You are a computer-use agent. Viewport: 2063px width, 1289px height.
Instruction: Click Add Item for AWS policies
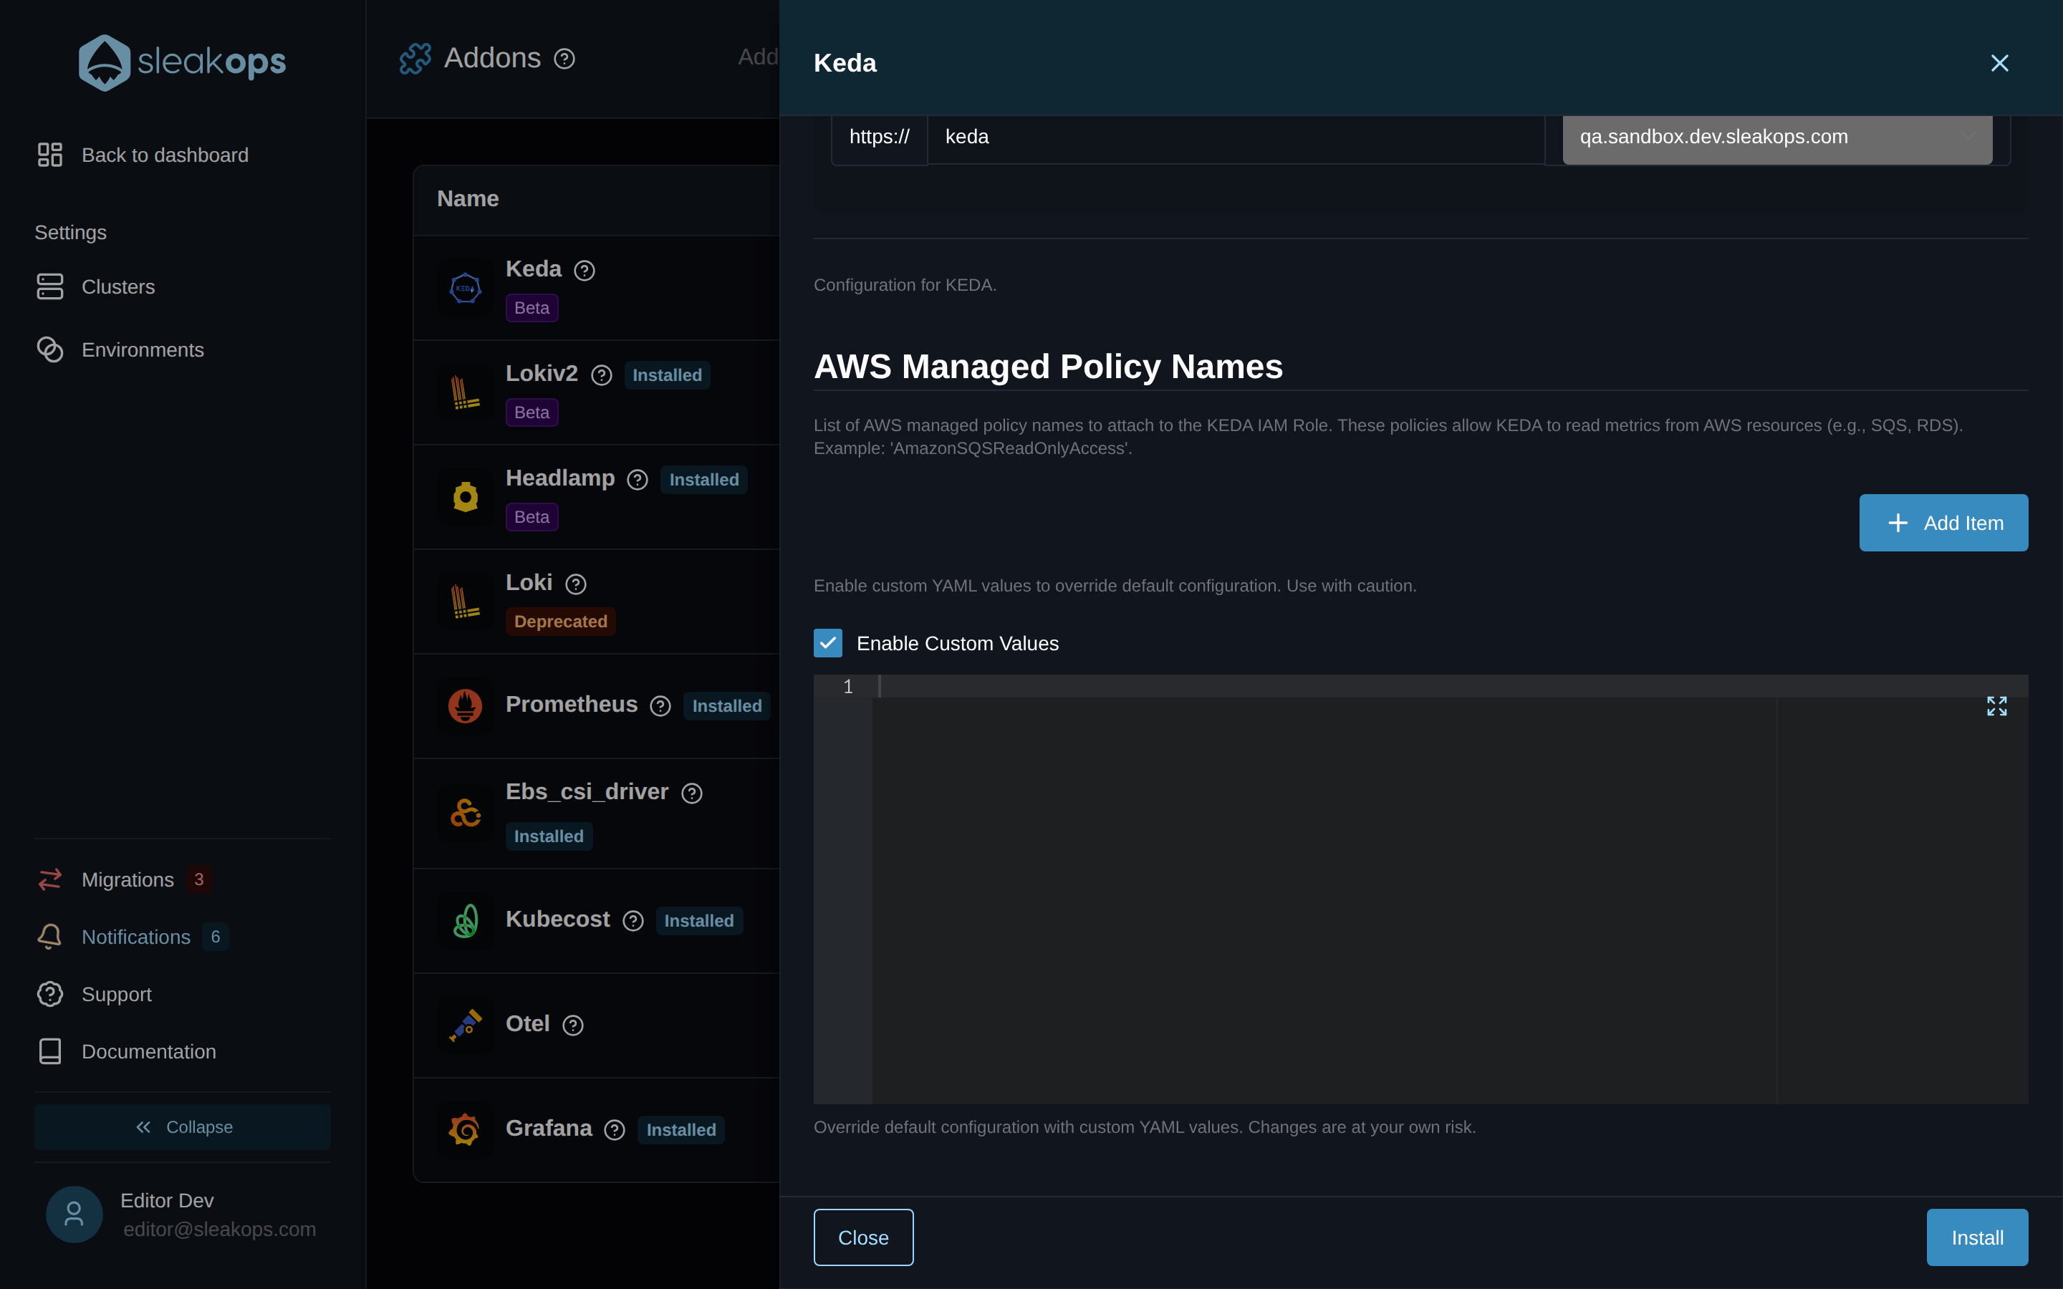point(1943,523)
